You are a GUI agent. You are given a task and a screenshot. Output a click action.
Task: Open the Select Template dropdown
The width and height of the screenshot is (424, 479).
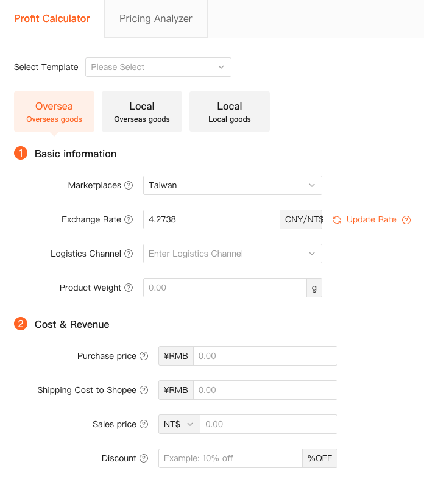point(158,67)
